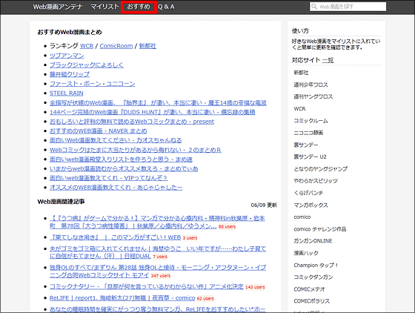Open the ツブアンマン link
This screenshot has height=313, width=415.
67,56
